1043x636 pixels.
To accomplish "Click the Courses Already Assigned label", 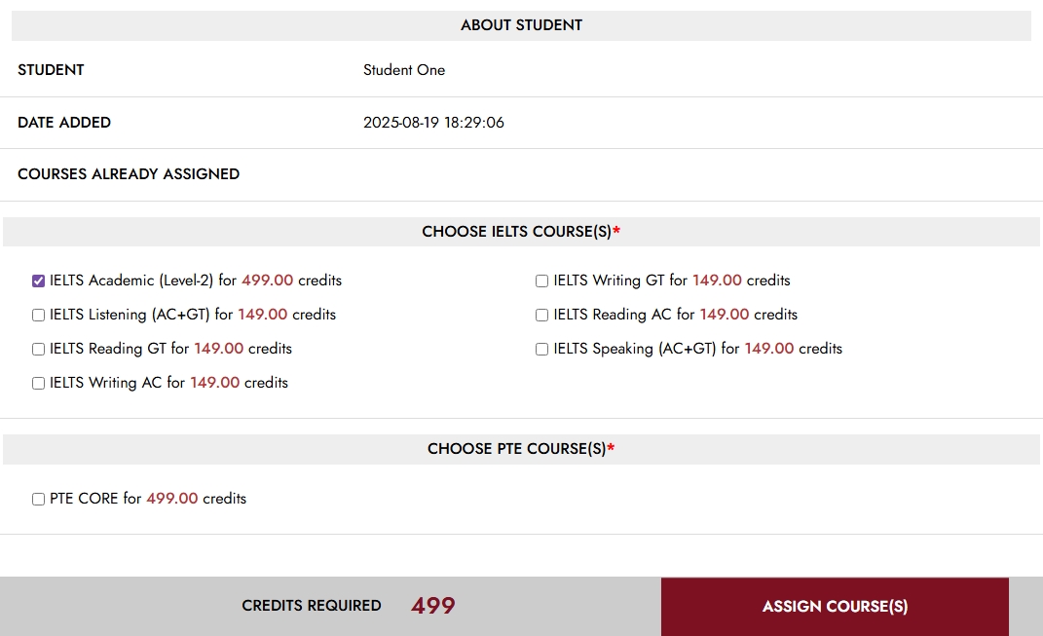I will pyautogui.click(x=129, y=174).
